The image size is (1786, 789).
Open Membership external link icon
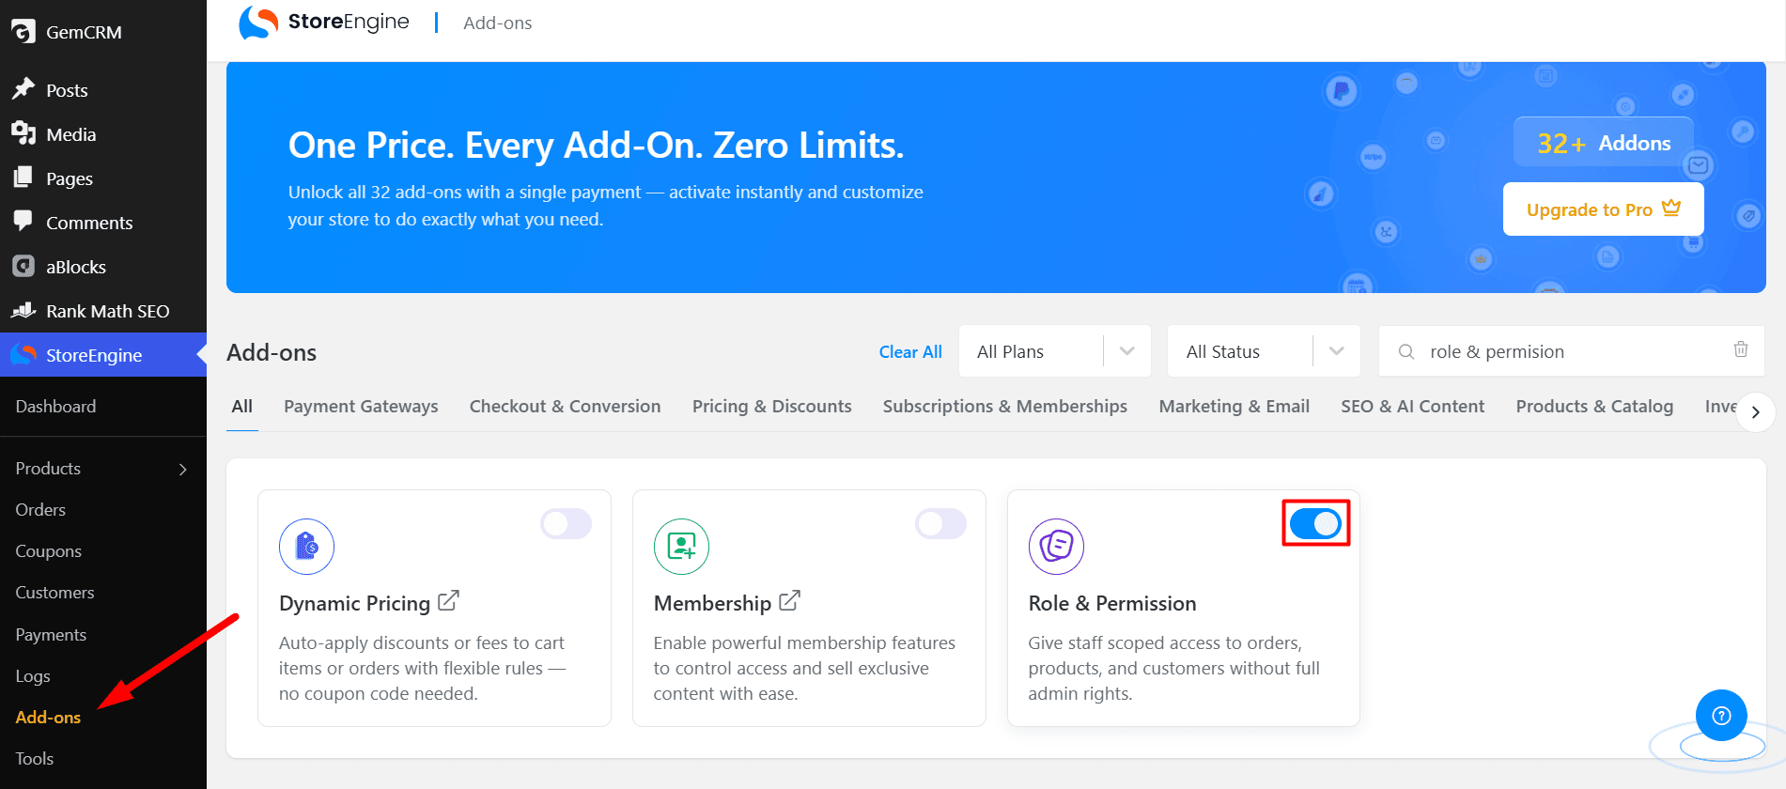coord(789,600)
